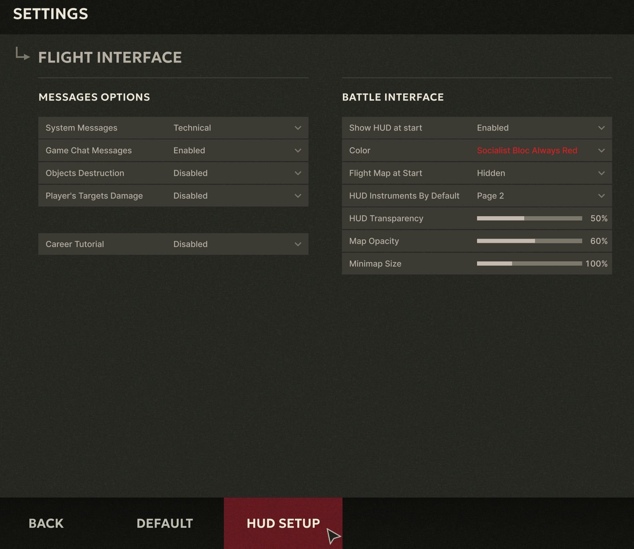Click the 100% Minimap Size value
Image resolution: width=634 pixels, height=549 pixels.
point(597,264)
